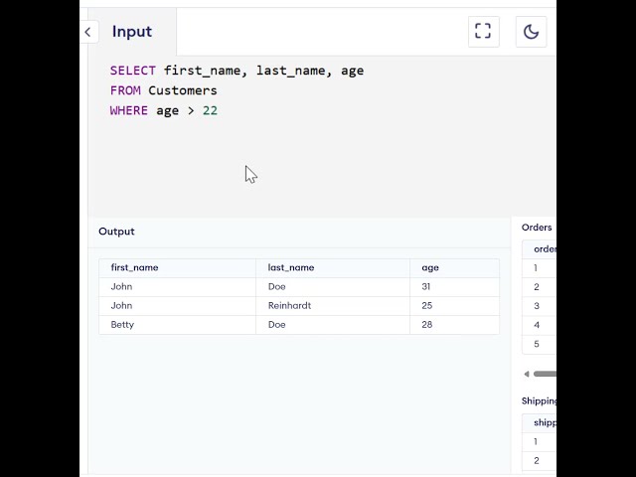Screen dimensions: 636x477
Task: Click the age value 25
Action: tap(426, 305)
